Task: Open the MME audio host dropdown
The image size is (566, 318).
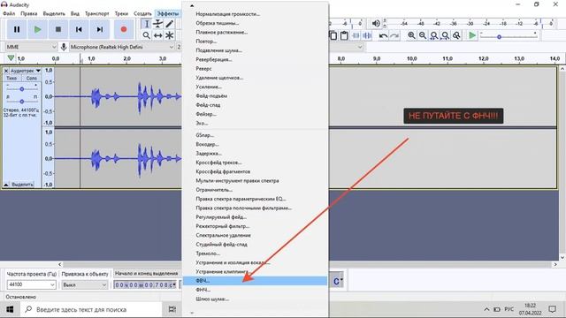Action: (31, 47)
